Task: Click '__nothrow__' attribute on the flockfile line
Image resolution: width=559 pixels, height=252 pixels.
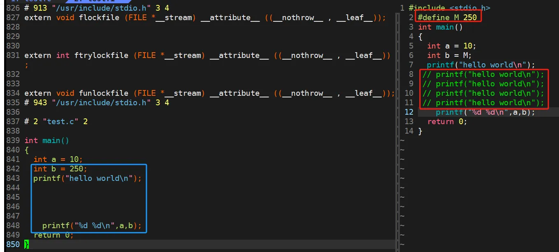Action: tap(298, 18)
